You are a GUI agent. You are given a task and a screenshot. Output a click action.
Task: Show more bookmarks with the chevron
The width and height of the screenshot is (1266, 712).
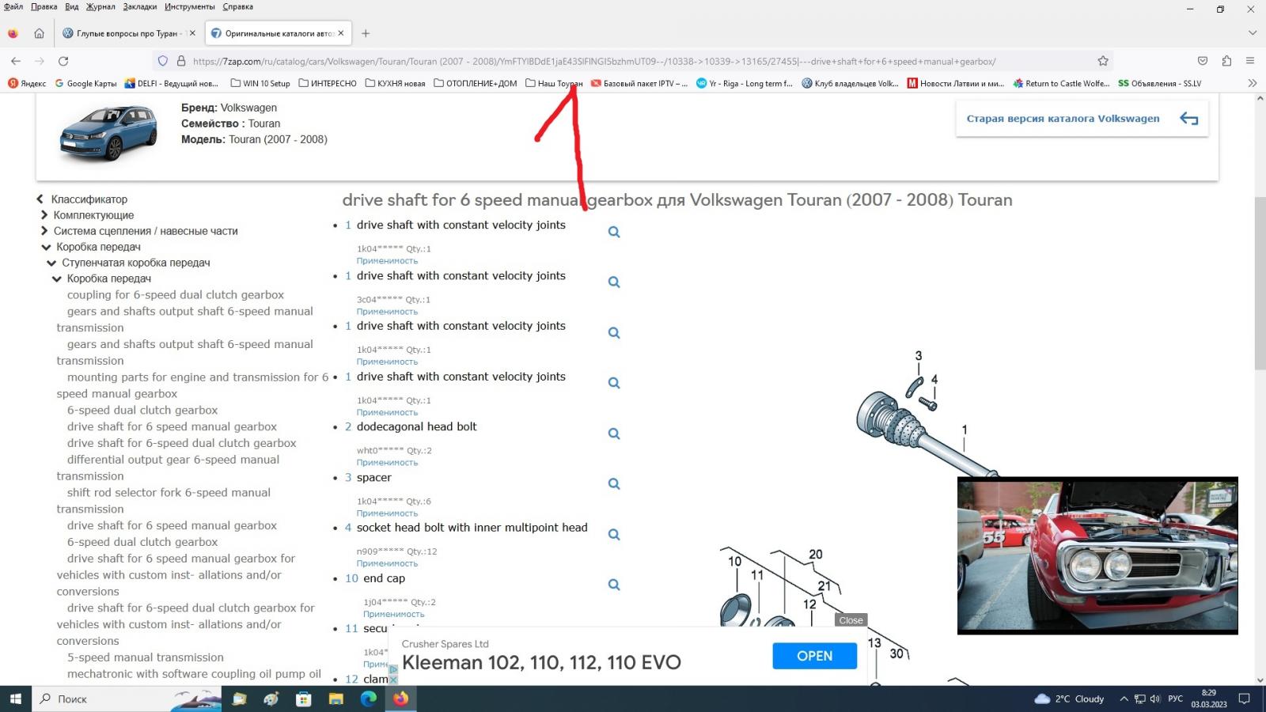[x=1252, y=83]
